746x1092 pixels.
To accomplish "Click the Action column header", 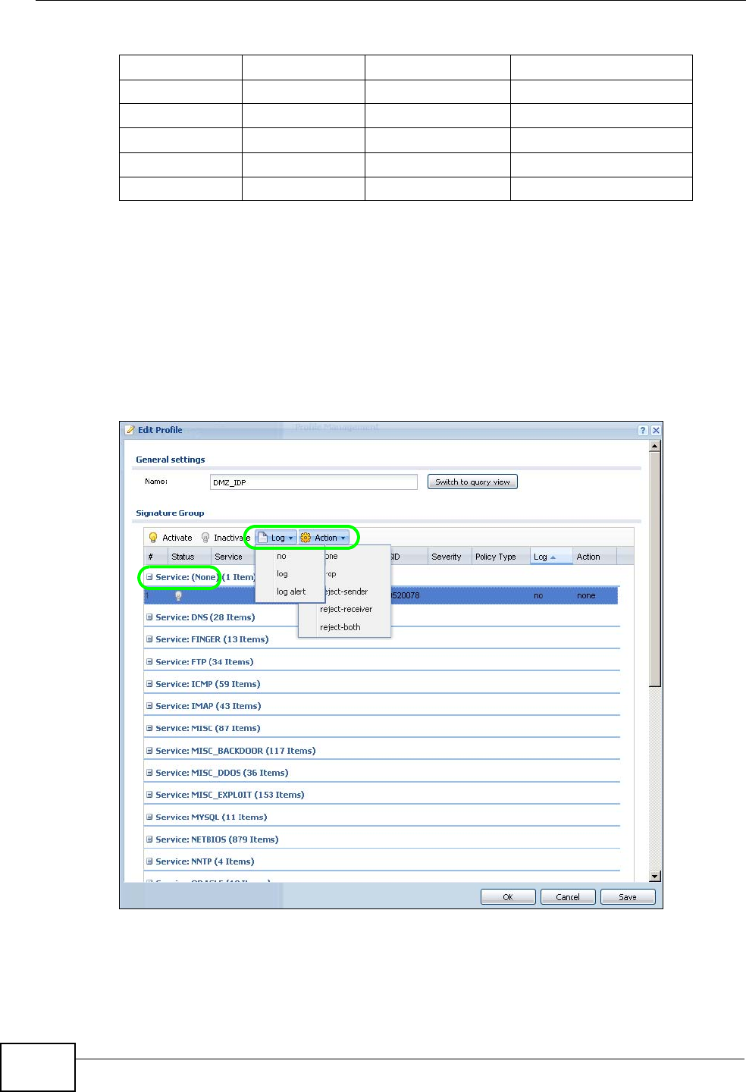I will [594, 557].
